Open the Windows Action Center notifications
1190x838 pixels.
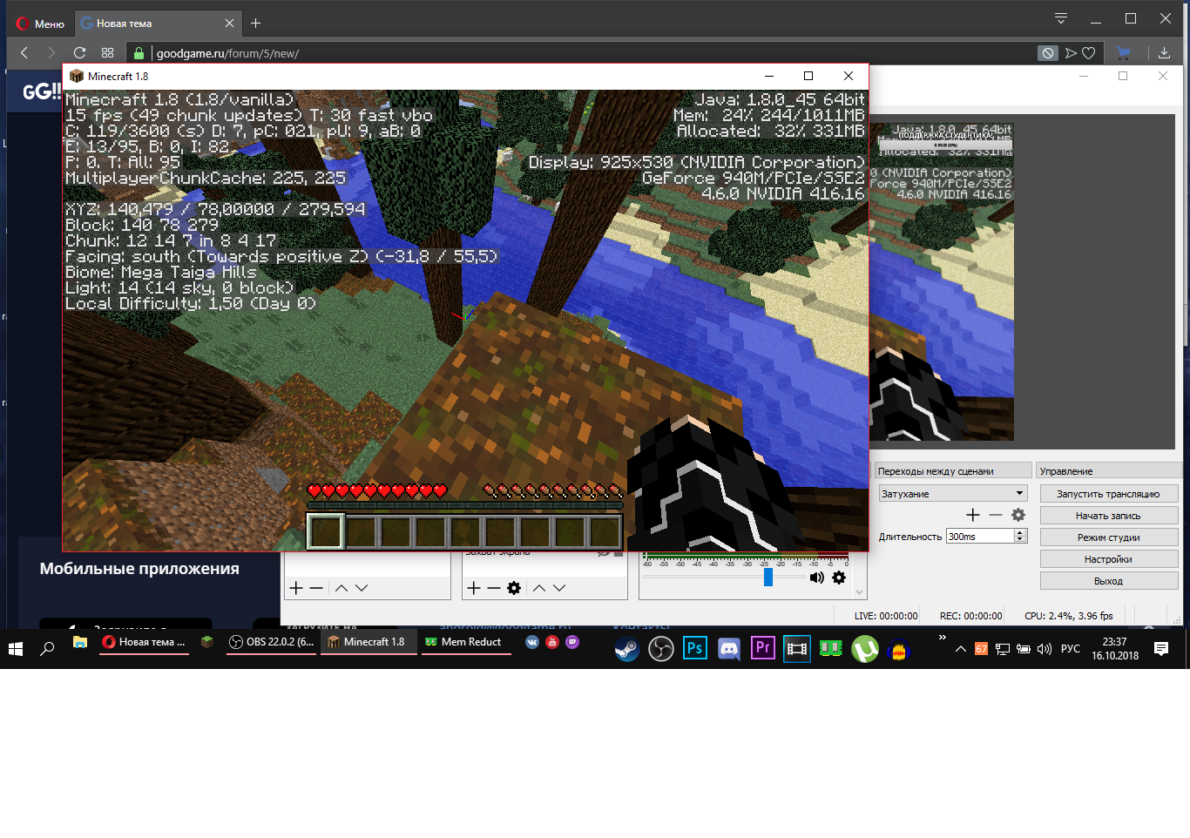click(x=1161, y=649)
